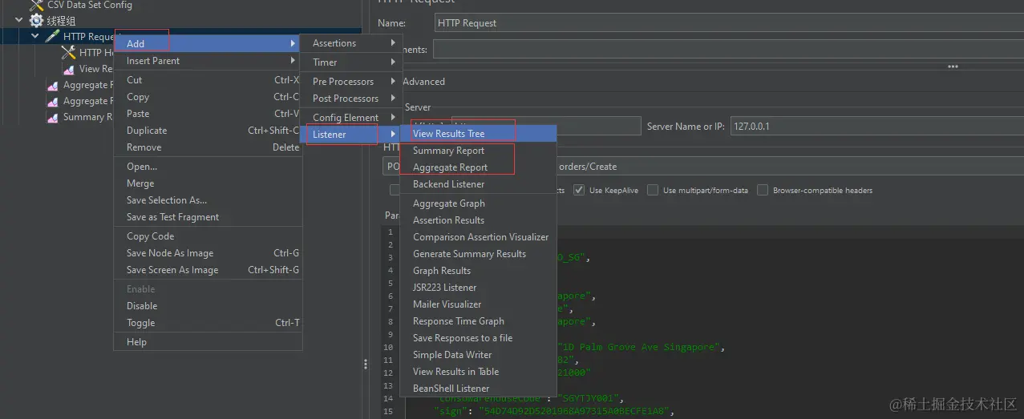Select Toggle in the context menu
This screenshot has height=419, width=1024.
point(207,323)
